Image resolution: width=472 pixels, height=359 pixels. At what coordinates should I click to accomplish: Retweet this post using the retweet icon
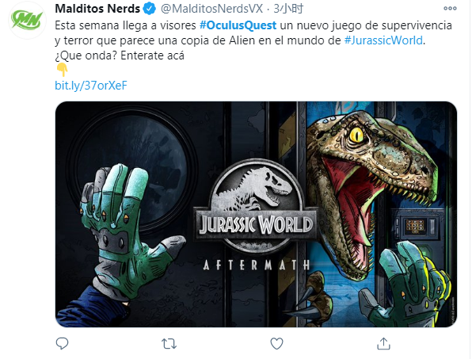click(x=169, y=344)
